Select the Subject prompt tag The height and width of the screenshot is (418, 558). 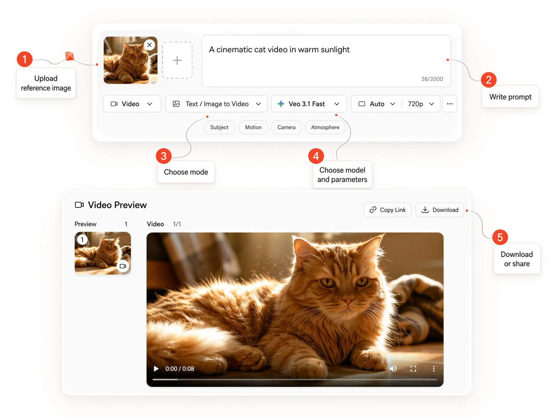[x=219, y=127]
